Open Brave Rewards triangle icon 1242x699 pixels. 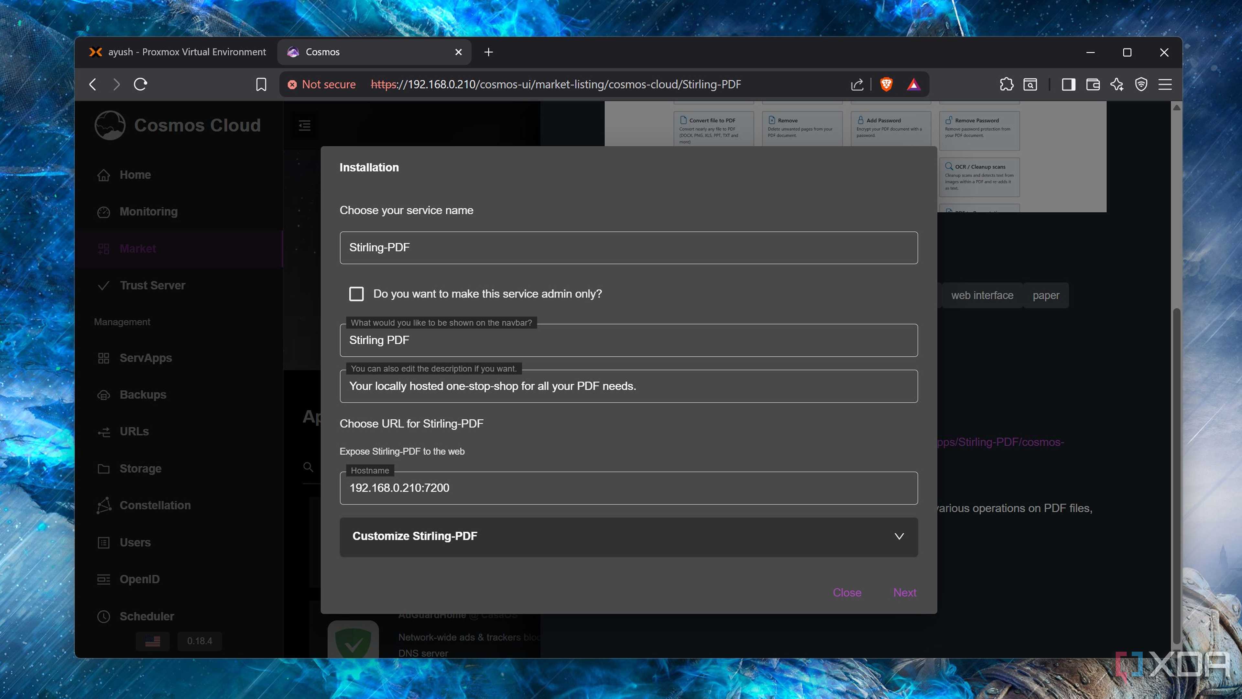click(x=913, y=84)
